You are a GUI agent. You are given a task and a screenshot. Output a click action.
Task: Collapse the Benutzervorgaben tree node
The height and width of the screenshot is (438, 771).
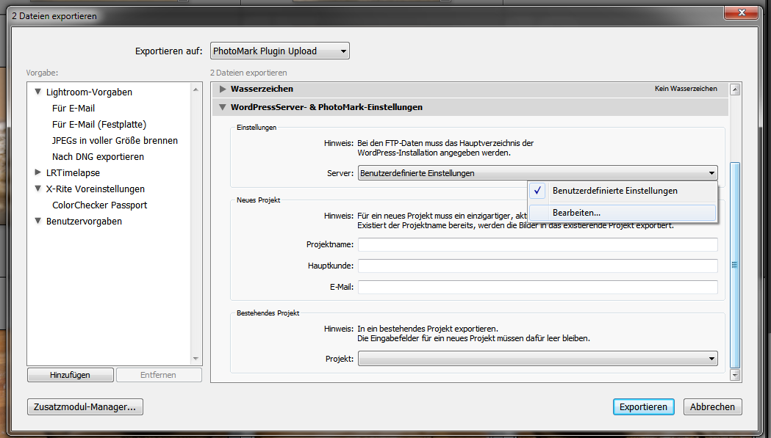pyautogui.click(x=38, y=222)
